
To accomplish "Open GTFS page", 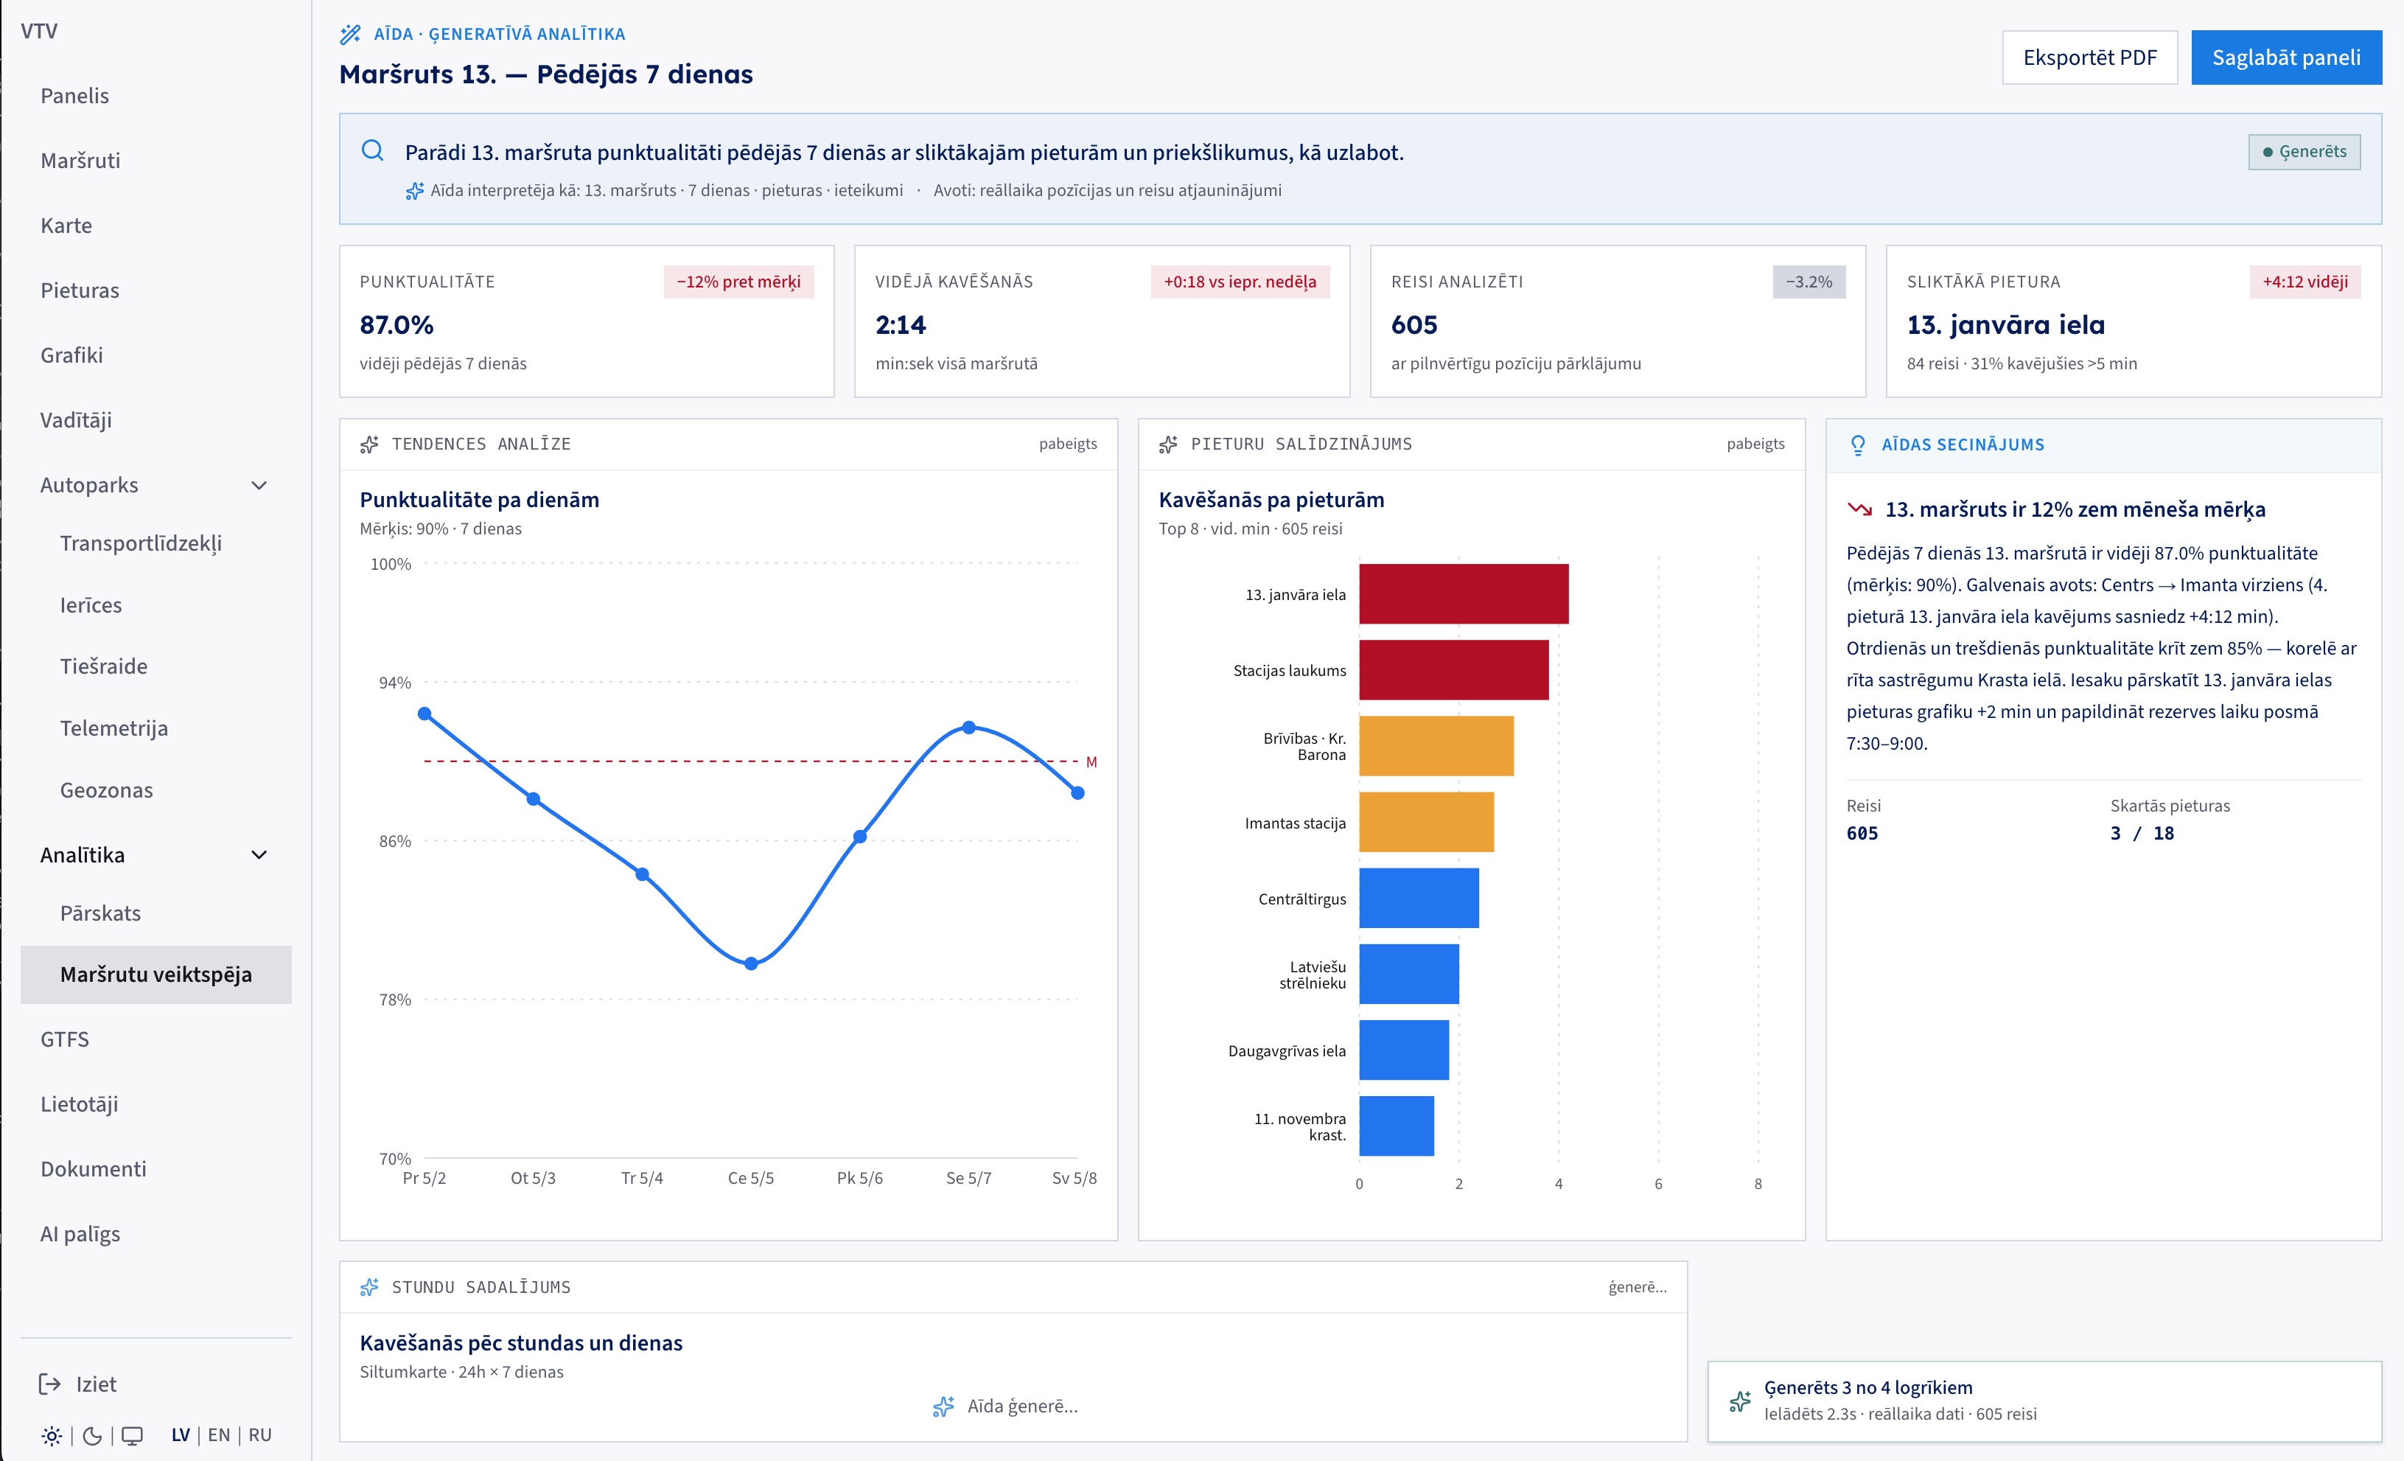I will pyautogui.click(x=156, y=1039).
